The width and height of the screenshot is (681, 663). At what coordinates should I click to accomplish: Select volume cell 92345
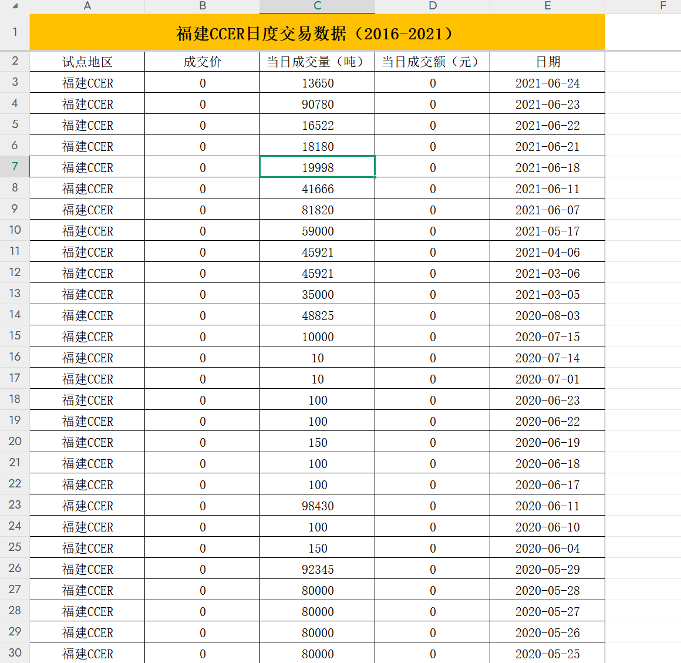[x=317, y=569]
